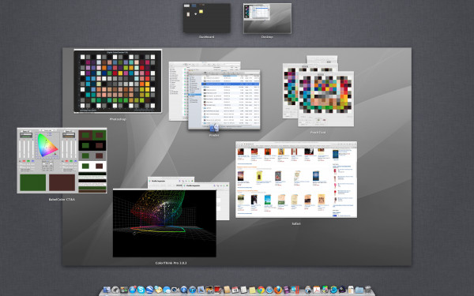Viewport: 474px width, 296px height.
Task: Click the Photoshop label under its window
Action: [x=118, y=119]
